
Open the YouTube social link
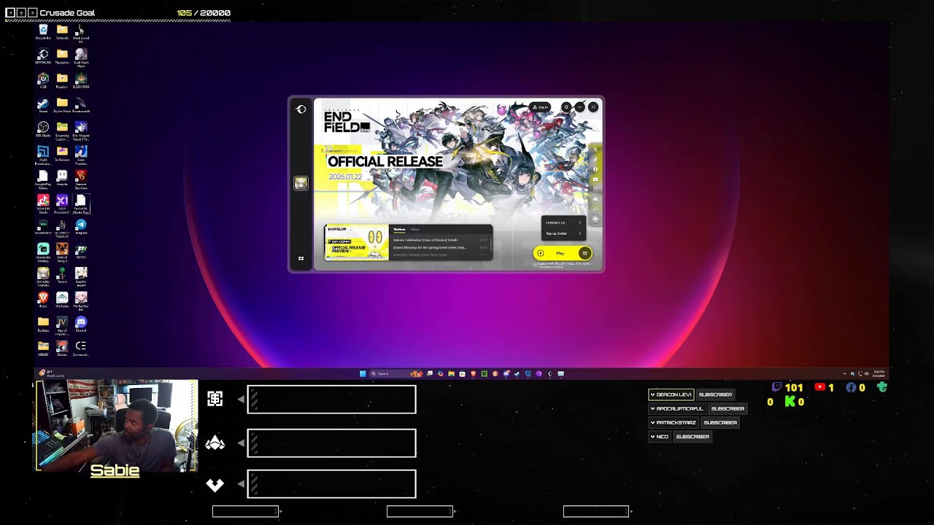point(595,179)
